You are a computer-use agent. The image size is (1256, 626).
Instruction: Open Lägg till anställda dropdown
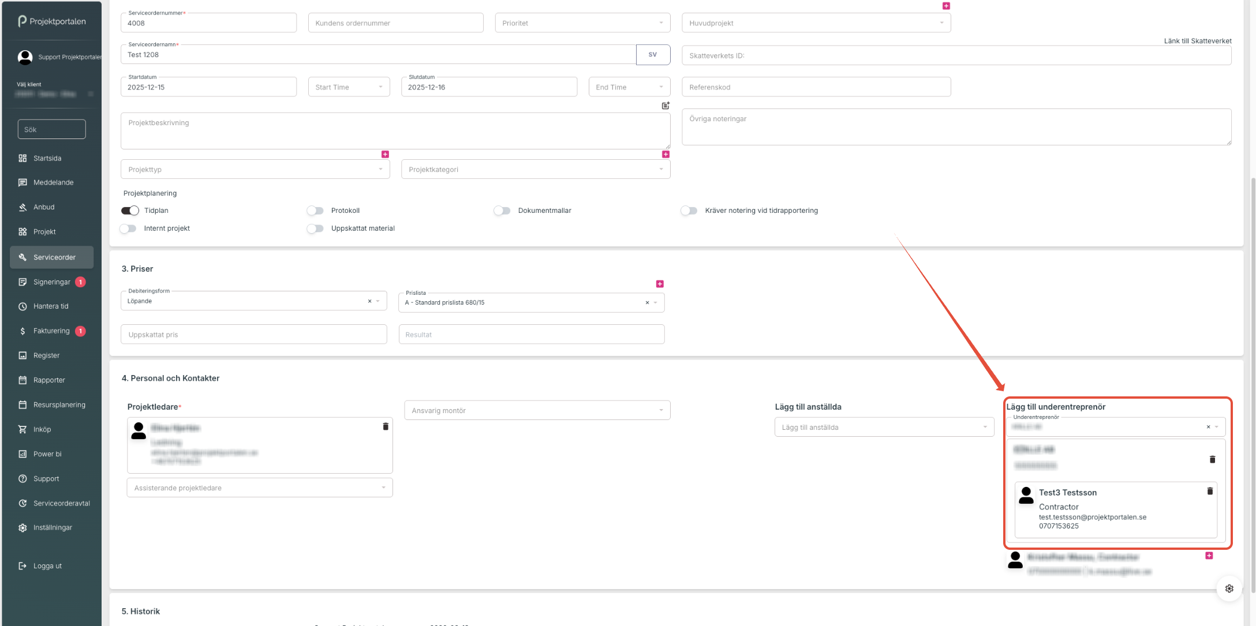(884, 427)
